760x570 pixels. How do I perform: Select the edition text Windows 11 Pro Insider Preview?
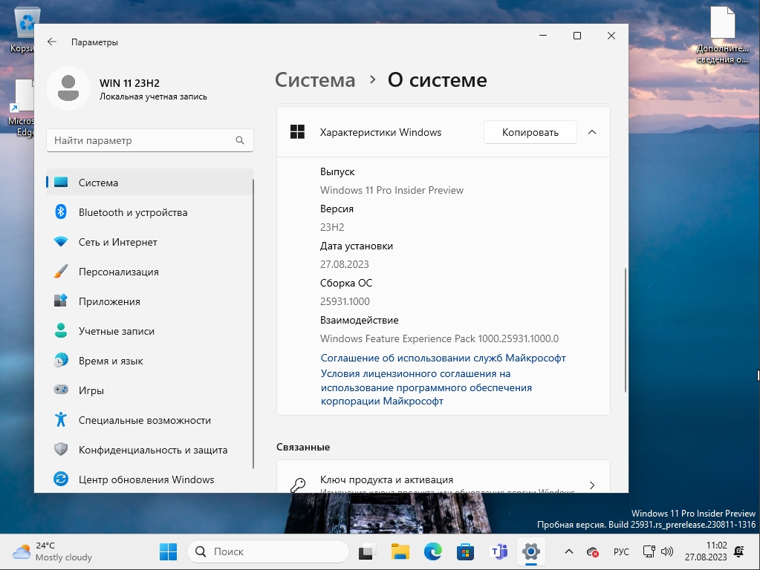point(392,190)
